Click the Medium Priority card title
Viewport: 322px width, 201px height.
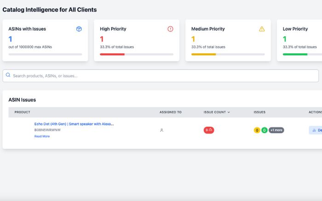click(x=208, y=29)
